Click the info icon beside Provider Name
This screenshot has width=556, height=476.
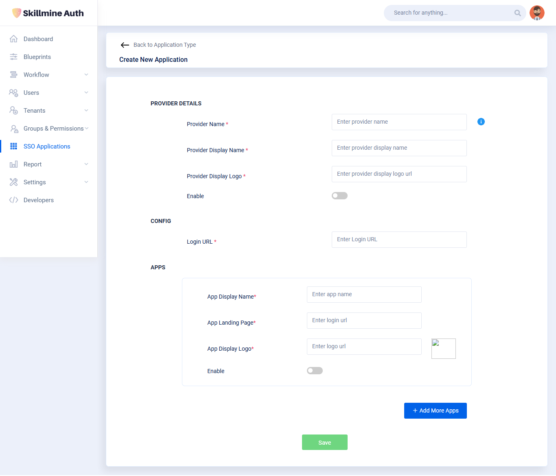click(481, 122)
